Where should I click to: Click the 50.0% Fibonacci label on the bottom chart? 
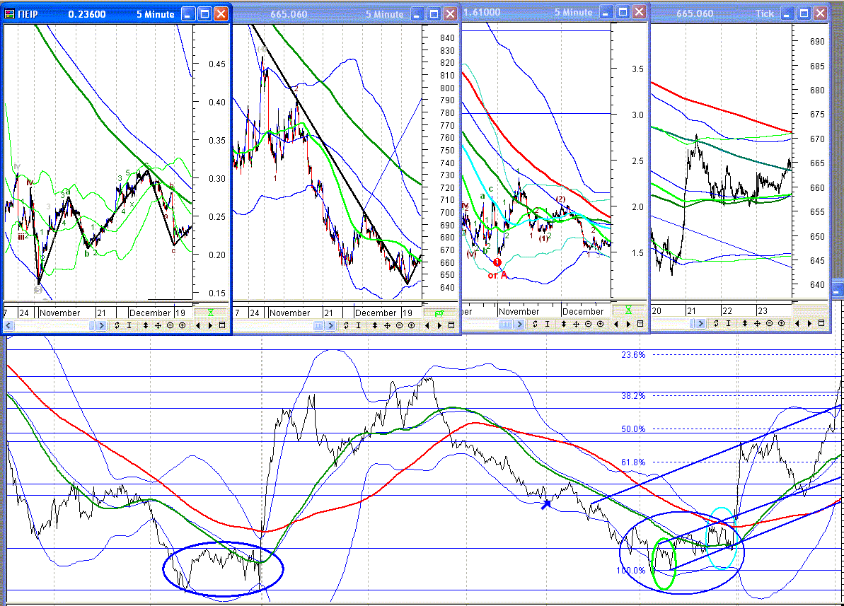point(633,429)
